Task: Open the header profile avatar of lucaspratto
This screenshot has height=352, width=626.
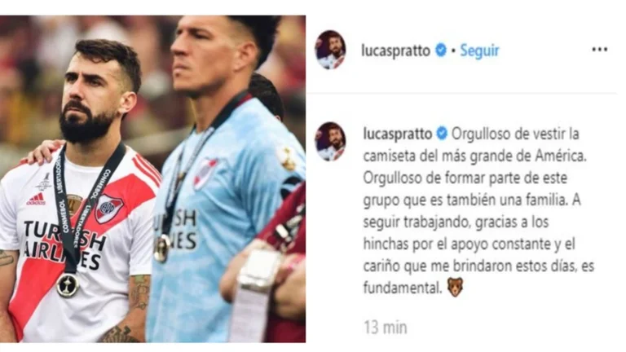Action: (331, 50)
